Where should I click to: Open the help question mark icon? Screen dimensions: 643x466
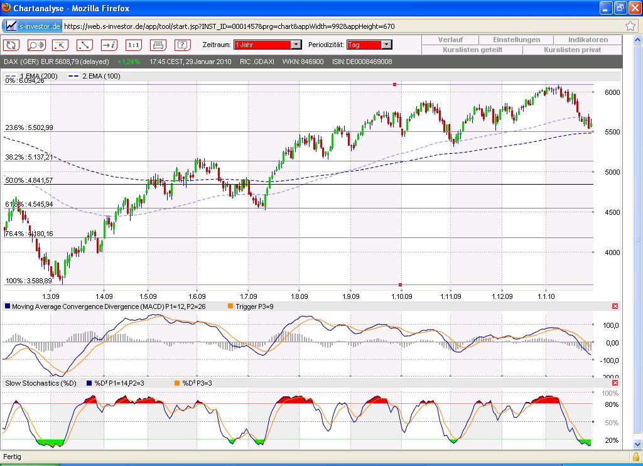pos(183,45)
